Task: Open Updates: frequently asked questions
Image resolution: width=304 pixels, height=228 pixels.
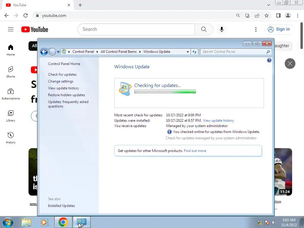Action: pyautogui.click(x=68, y=104)
